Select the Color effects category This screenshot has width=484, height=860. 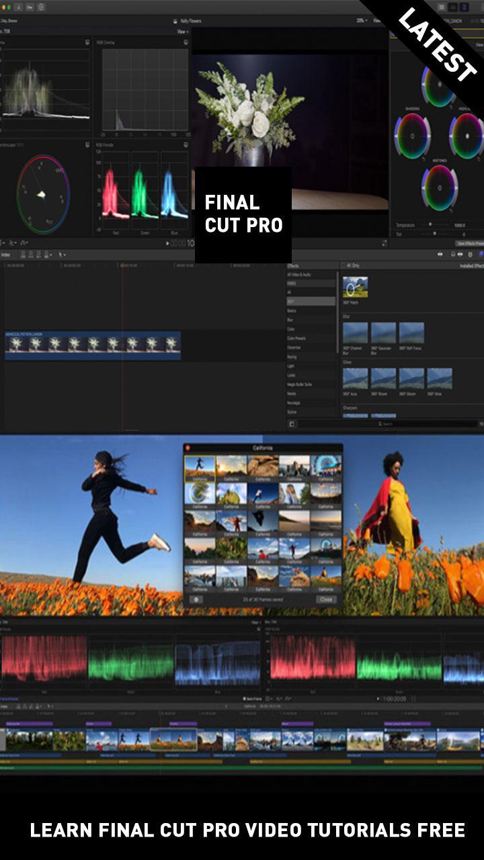[x=311, y=329]
